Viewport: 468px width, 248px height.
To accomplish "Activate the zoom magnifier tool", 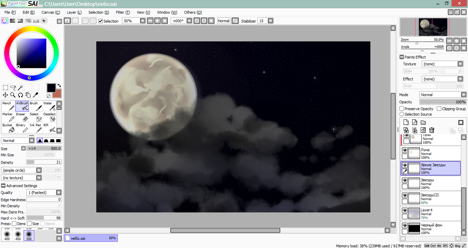I will [13, 95].
